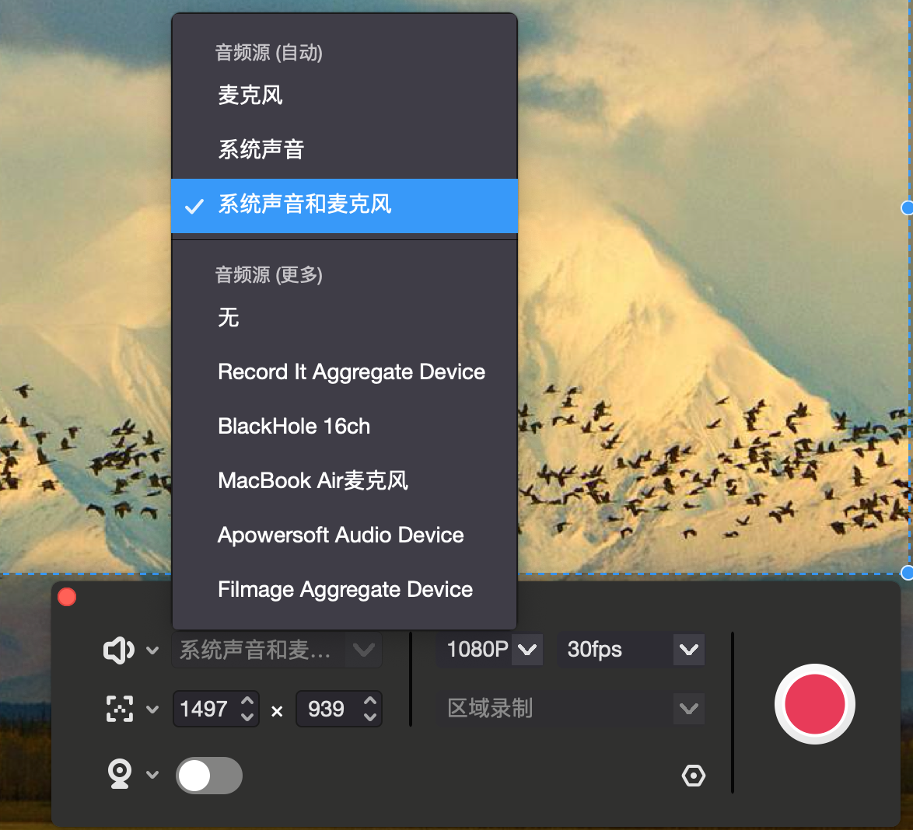
Task: Choose BlackHole 16ch device
Action: 344,426
